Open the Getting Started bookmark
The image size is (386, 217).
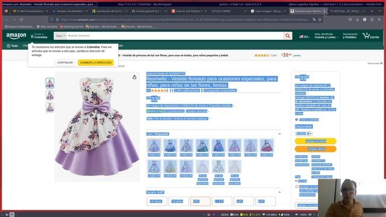tap(72, 27)
